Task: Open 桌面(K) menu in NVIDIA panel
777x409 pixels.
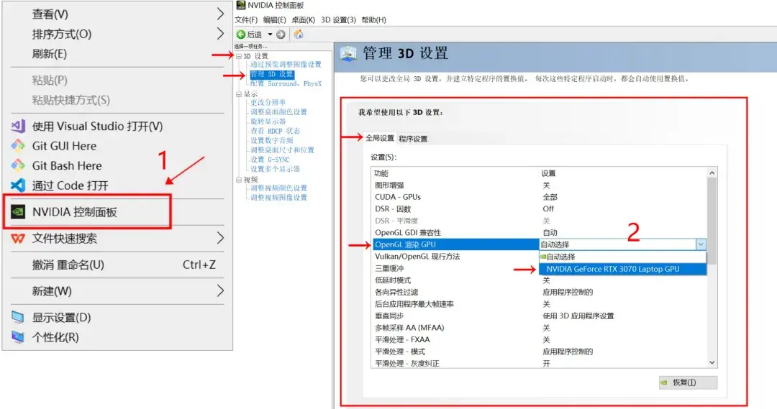Action: 304,20
